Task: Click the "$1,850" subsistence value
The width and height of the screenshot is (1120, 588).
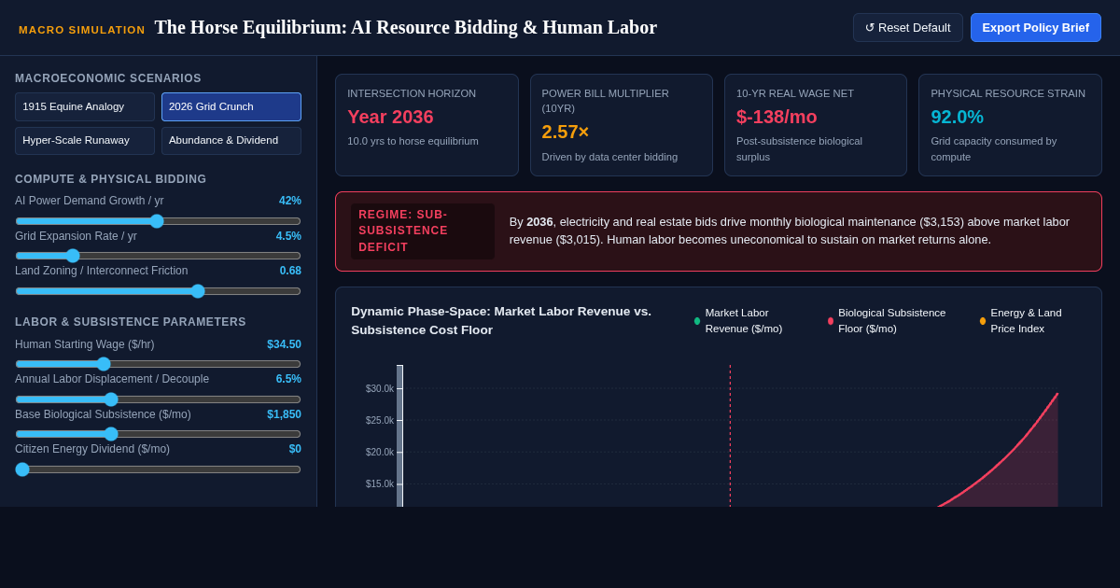Action: point(284,414)
